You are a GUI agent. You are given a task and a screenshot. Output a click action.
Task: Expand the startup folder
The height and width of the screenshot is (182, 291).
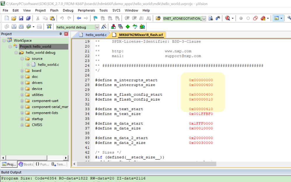coord(22,119)
